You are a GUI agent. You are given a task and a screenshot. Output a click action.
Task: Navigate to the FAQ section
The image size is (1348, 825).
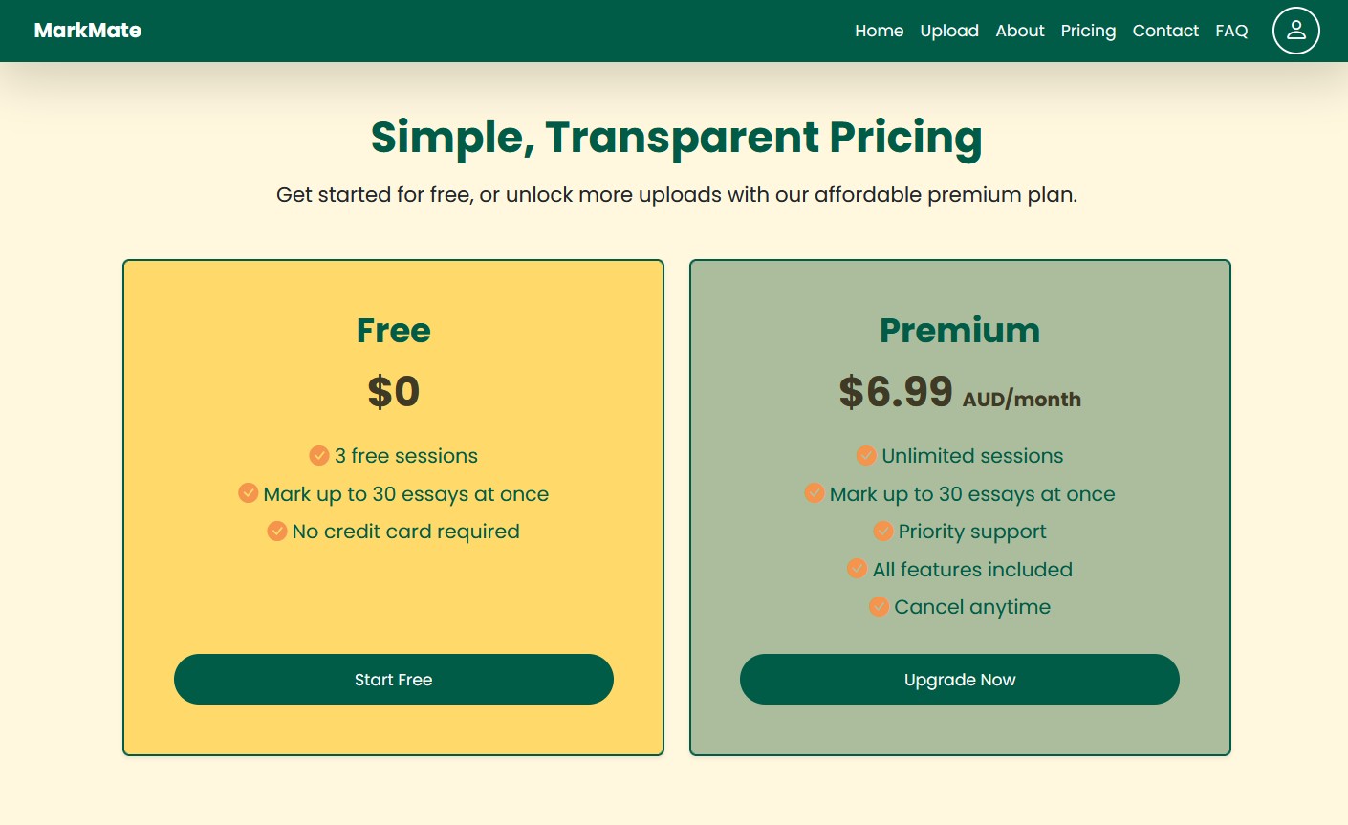click(x=1231, y=31)
